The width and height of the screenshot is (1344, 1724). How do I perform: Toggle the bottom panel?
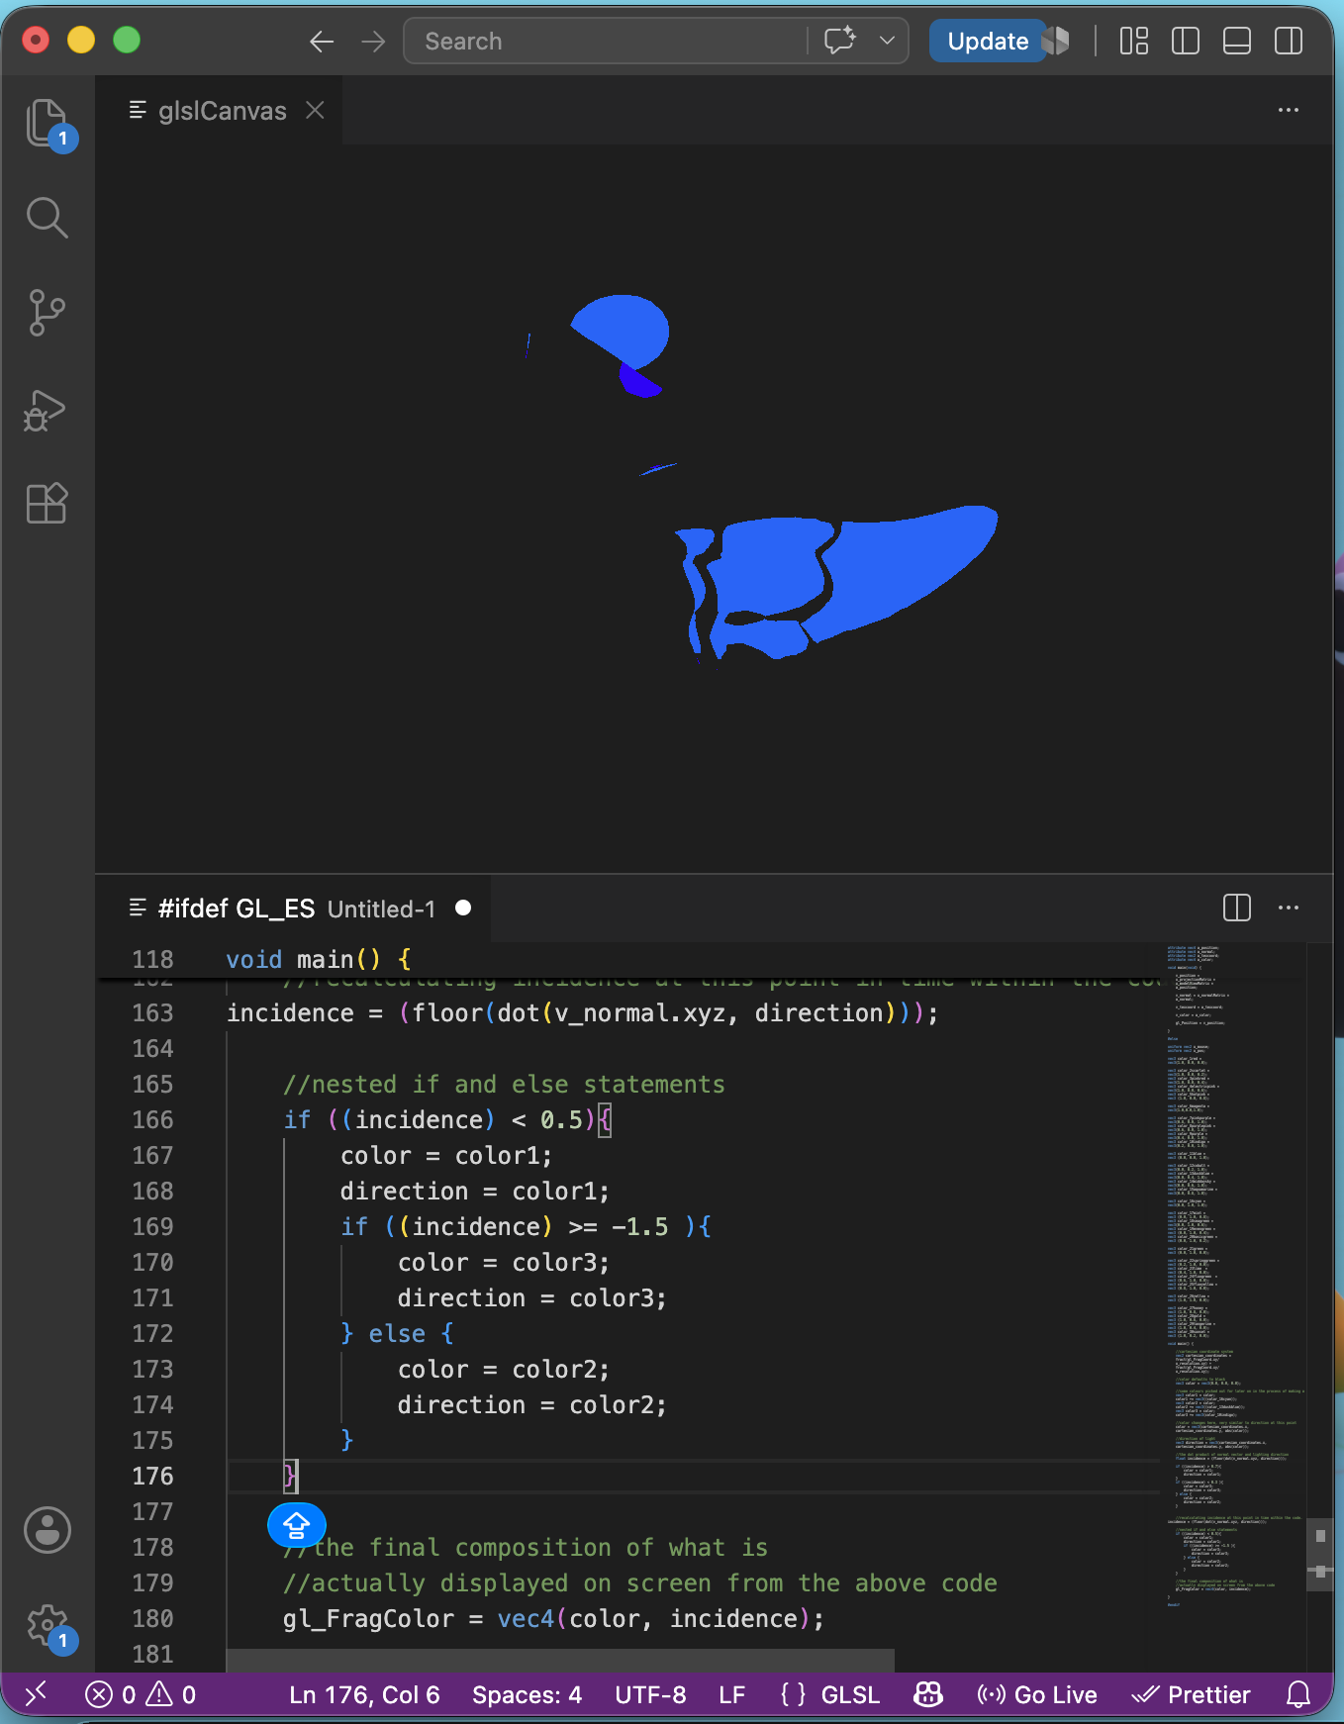[x=1237, y=42]
